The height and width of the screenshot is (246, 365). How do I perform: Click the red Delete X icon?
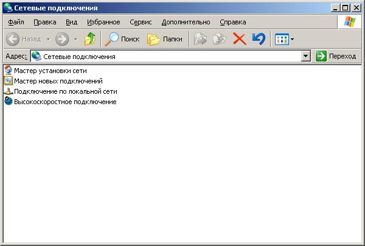240,39
